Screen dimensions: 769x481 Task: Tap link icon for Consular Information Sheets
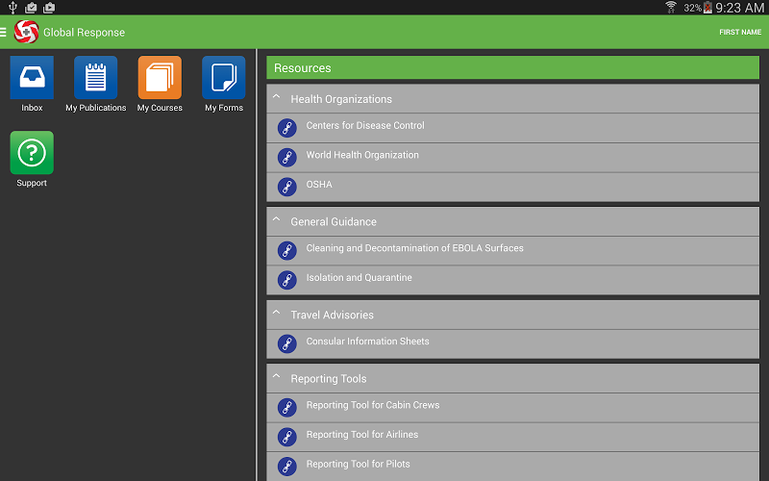pyautogui.click(x=286, y=344)
